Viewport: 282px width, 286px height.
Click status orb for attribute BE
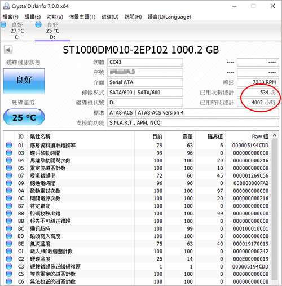click(x=8, y=244)
